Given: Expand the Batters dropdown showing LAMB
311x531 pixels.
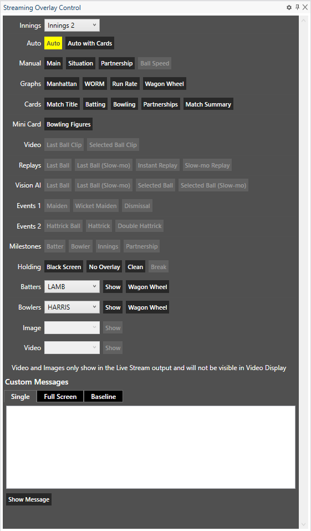Looking at the screenshot, I should [x=72, y=287].
